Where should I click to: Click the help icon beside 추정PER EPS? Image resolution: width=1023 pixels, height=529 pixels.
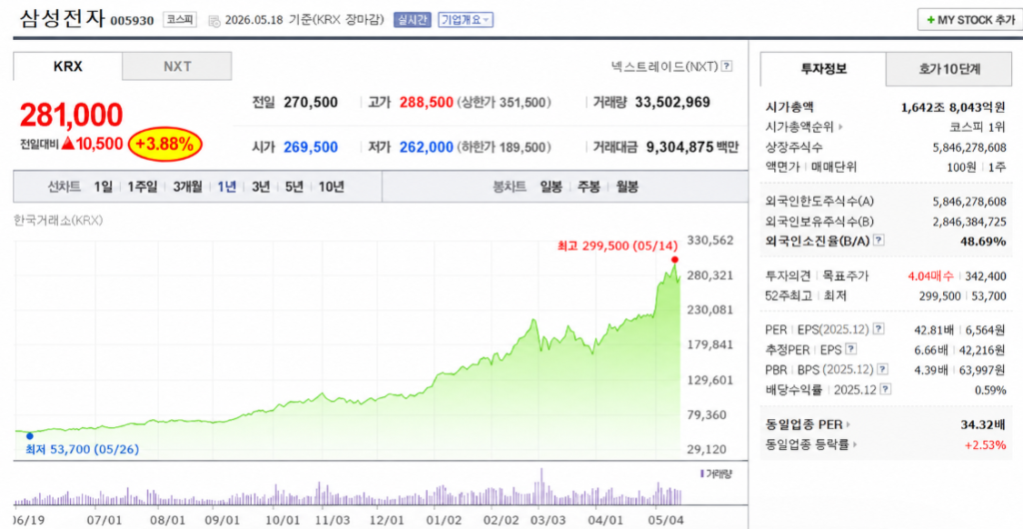tap(851, 349)
